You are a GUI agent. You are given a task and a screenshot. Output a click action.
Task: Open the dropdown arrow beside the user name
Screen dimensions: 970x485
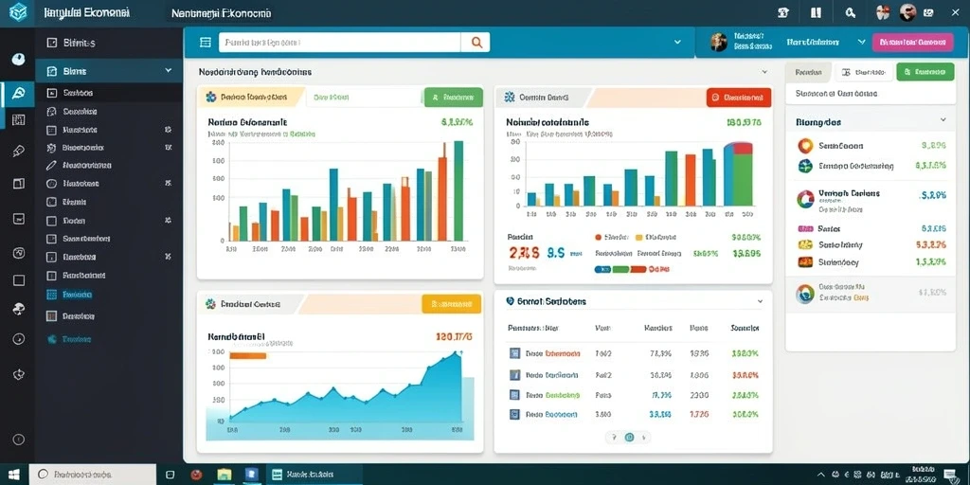[861, 42]
